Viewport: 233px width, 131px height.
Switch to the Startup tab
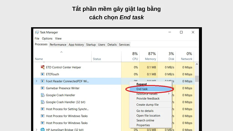91,45
